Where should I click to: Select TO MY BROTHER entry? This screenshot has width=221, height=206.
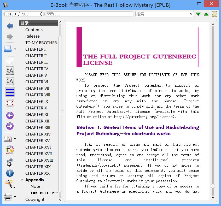tap(41, 43)
